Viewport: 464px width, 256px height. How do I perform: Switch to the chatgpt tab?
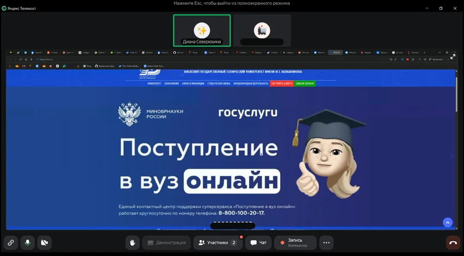pyautogui.click(x=84, y=53)
